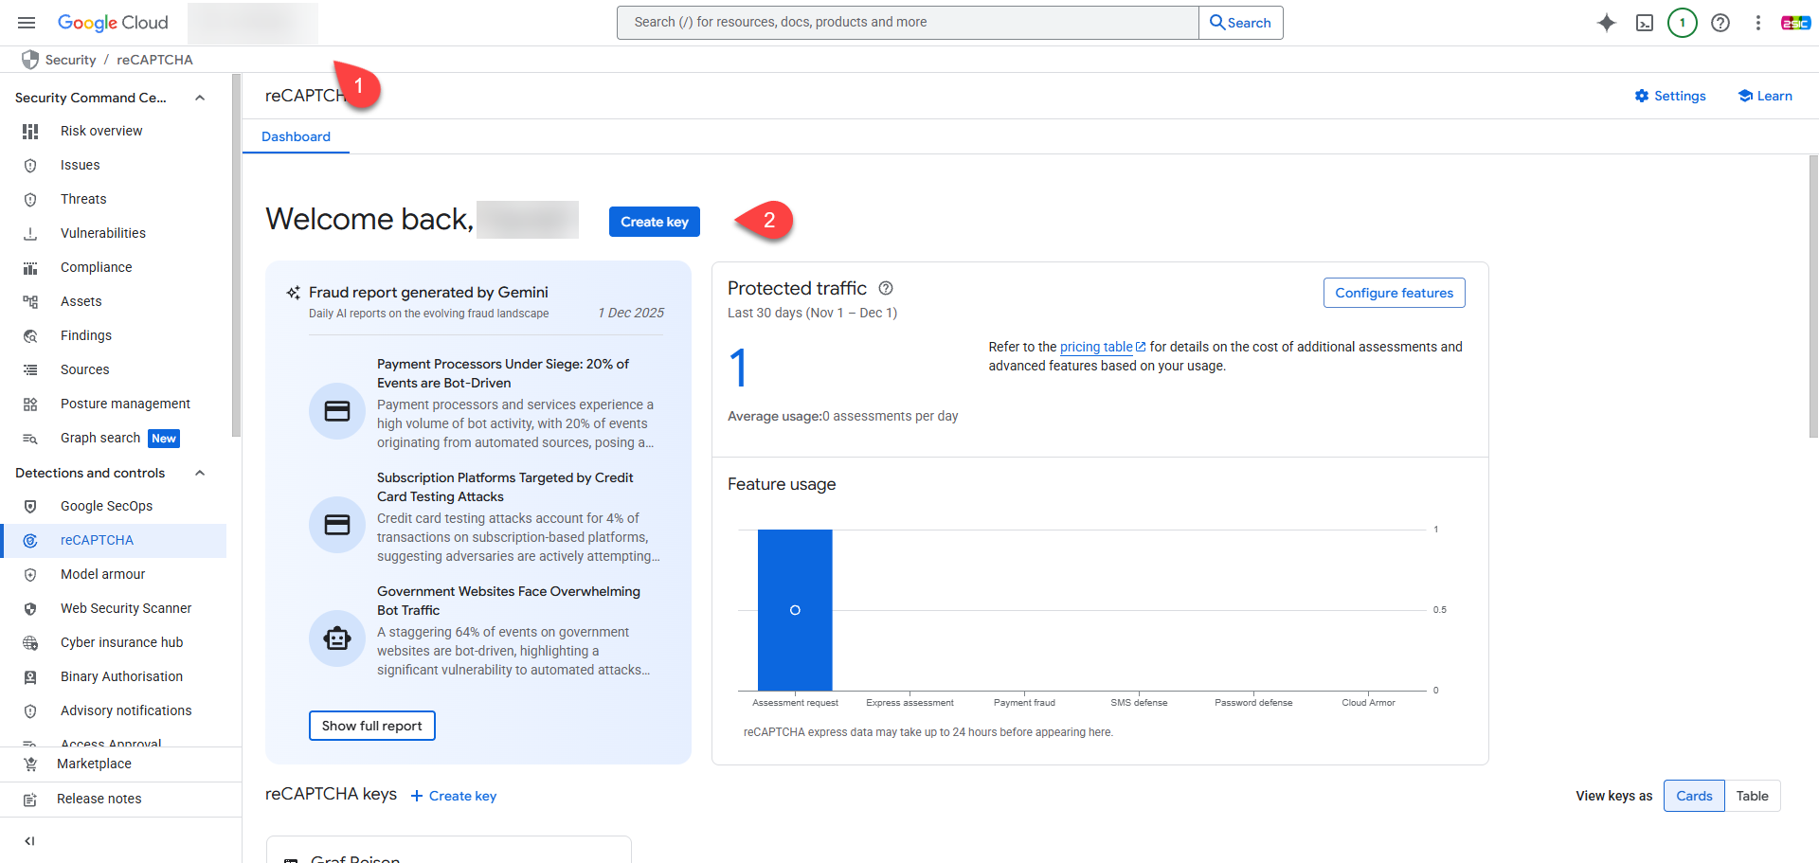Open the project selector dropdown
Image resolution: width=1819 pixels, height=863 pixels.
coord(253,23)
